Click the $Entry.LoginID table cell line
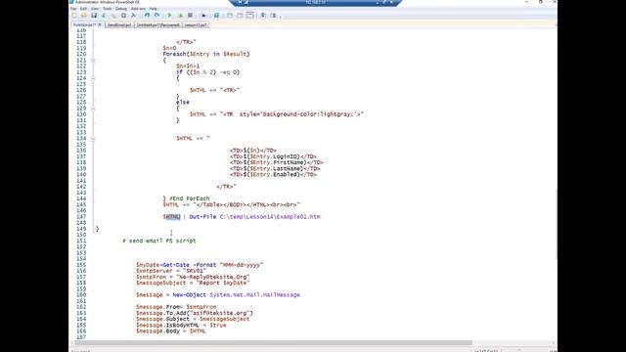The width and height of the screenshot is (626, 352). coord(273,156)
